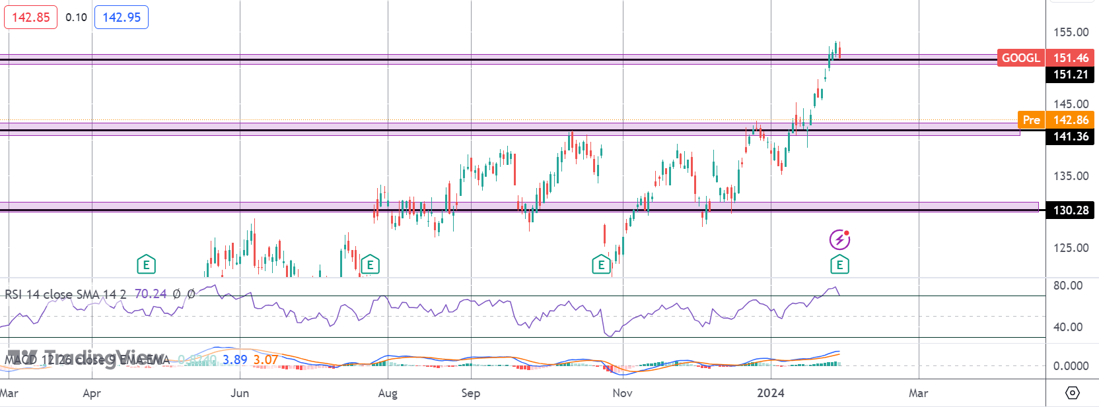Click the MACD 0.0000 scale label
The width and height of the screenshot is (1099, 407).
(1071, 365)
